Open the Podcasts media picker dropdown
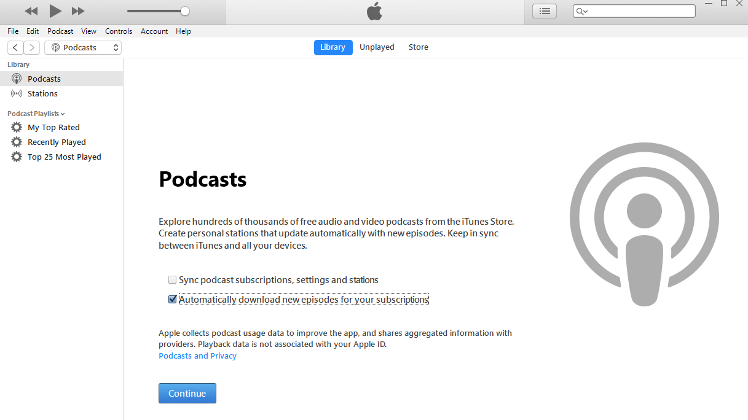Screen dimensions: 748x420 tap(83, 47)
